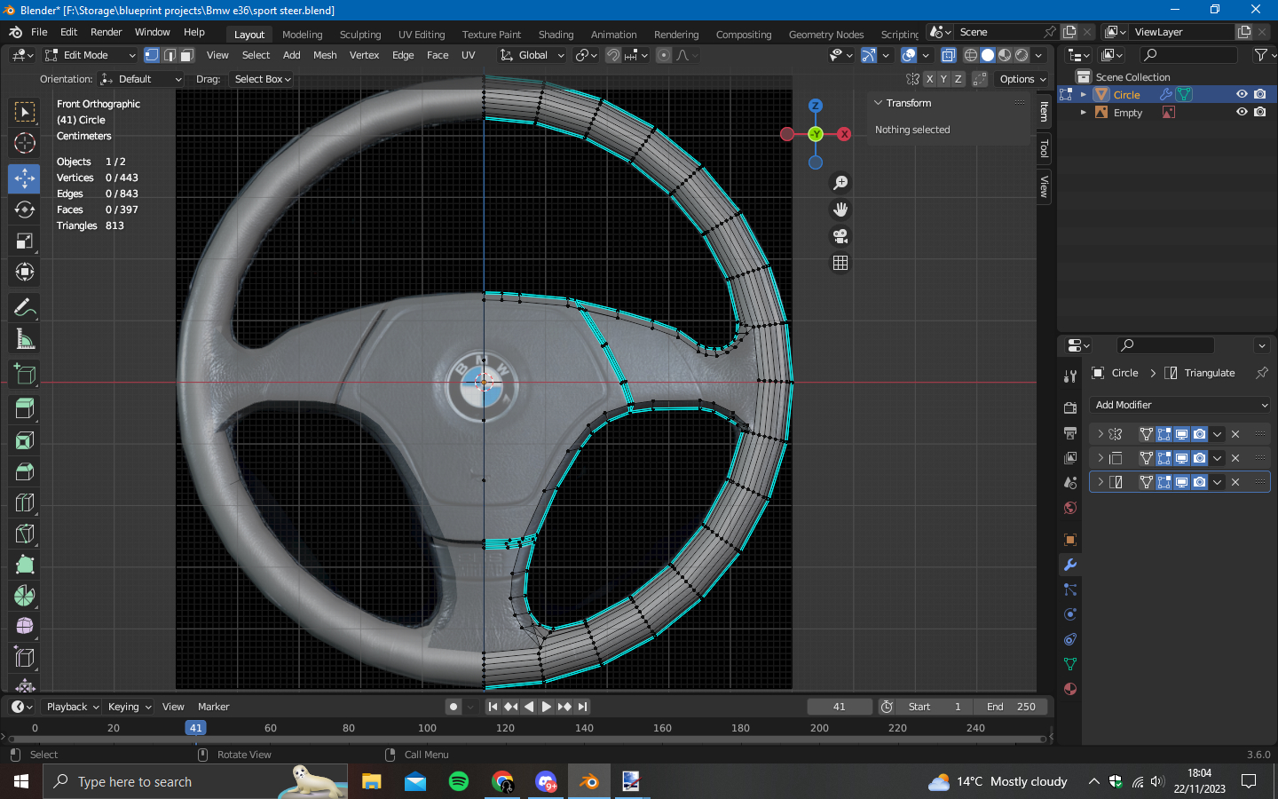Select the Loop Cut tool
The image size is (1278, 799).
(x=24, y=502)
